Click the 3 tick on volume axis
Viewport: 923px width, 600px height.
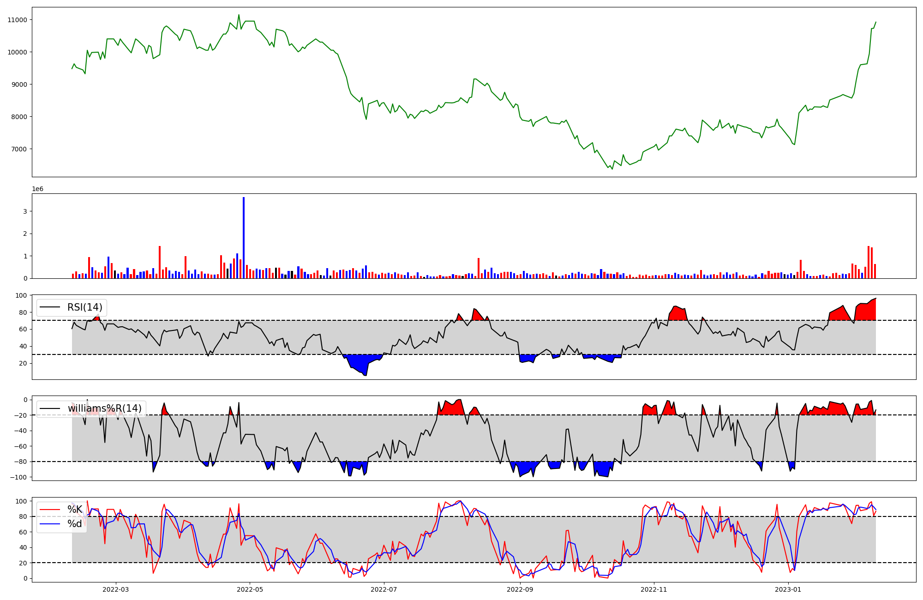coord(25,211)
